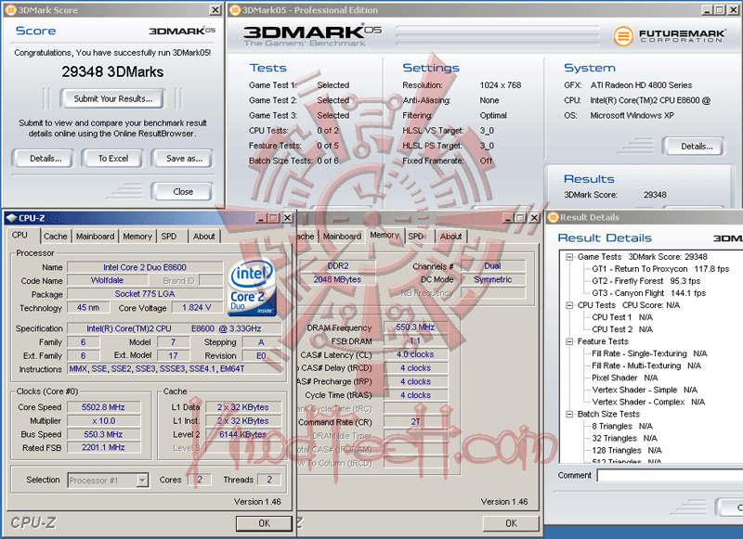Open Cache tab in first CPU-Z window
Screen dimensions: 743x539
coord(56,237)
